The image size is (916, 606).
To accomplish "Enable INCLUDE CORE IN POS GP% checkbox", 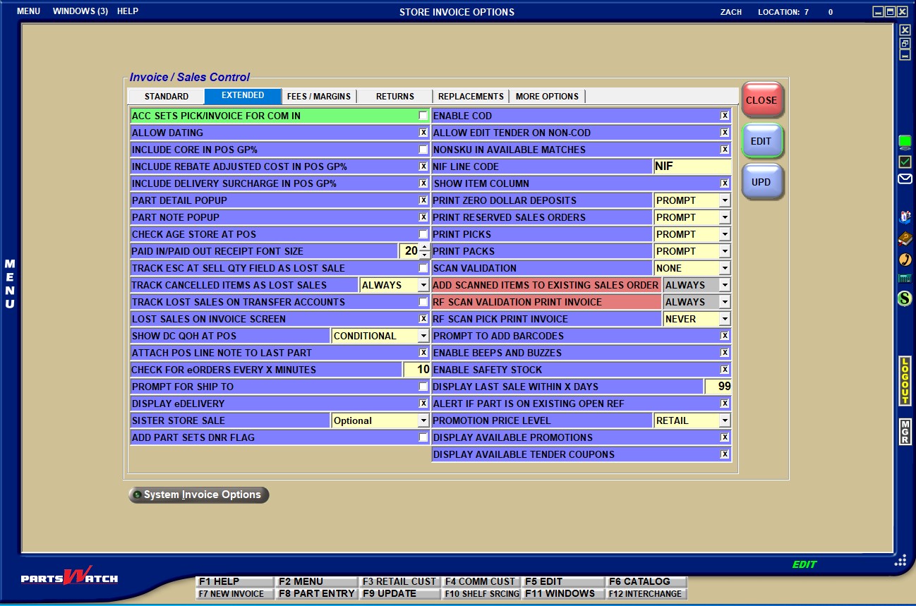I will (423, 150).
